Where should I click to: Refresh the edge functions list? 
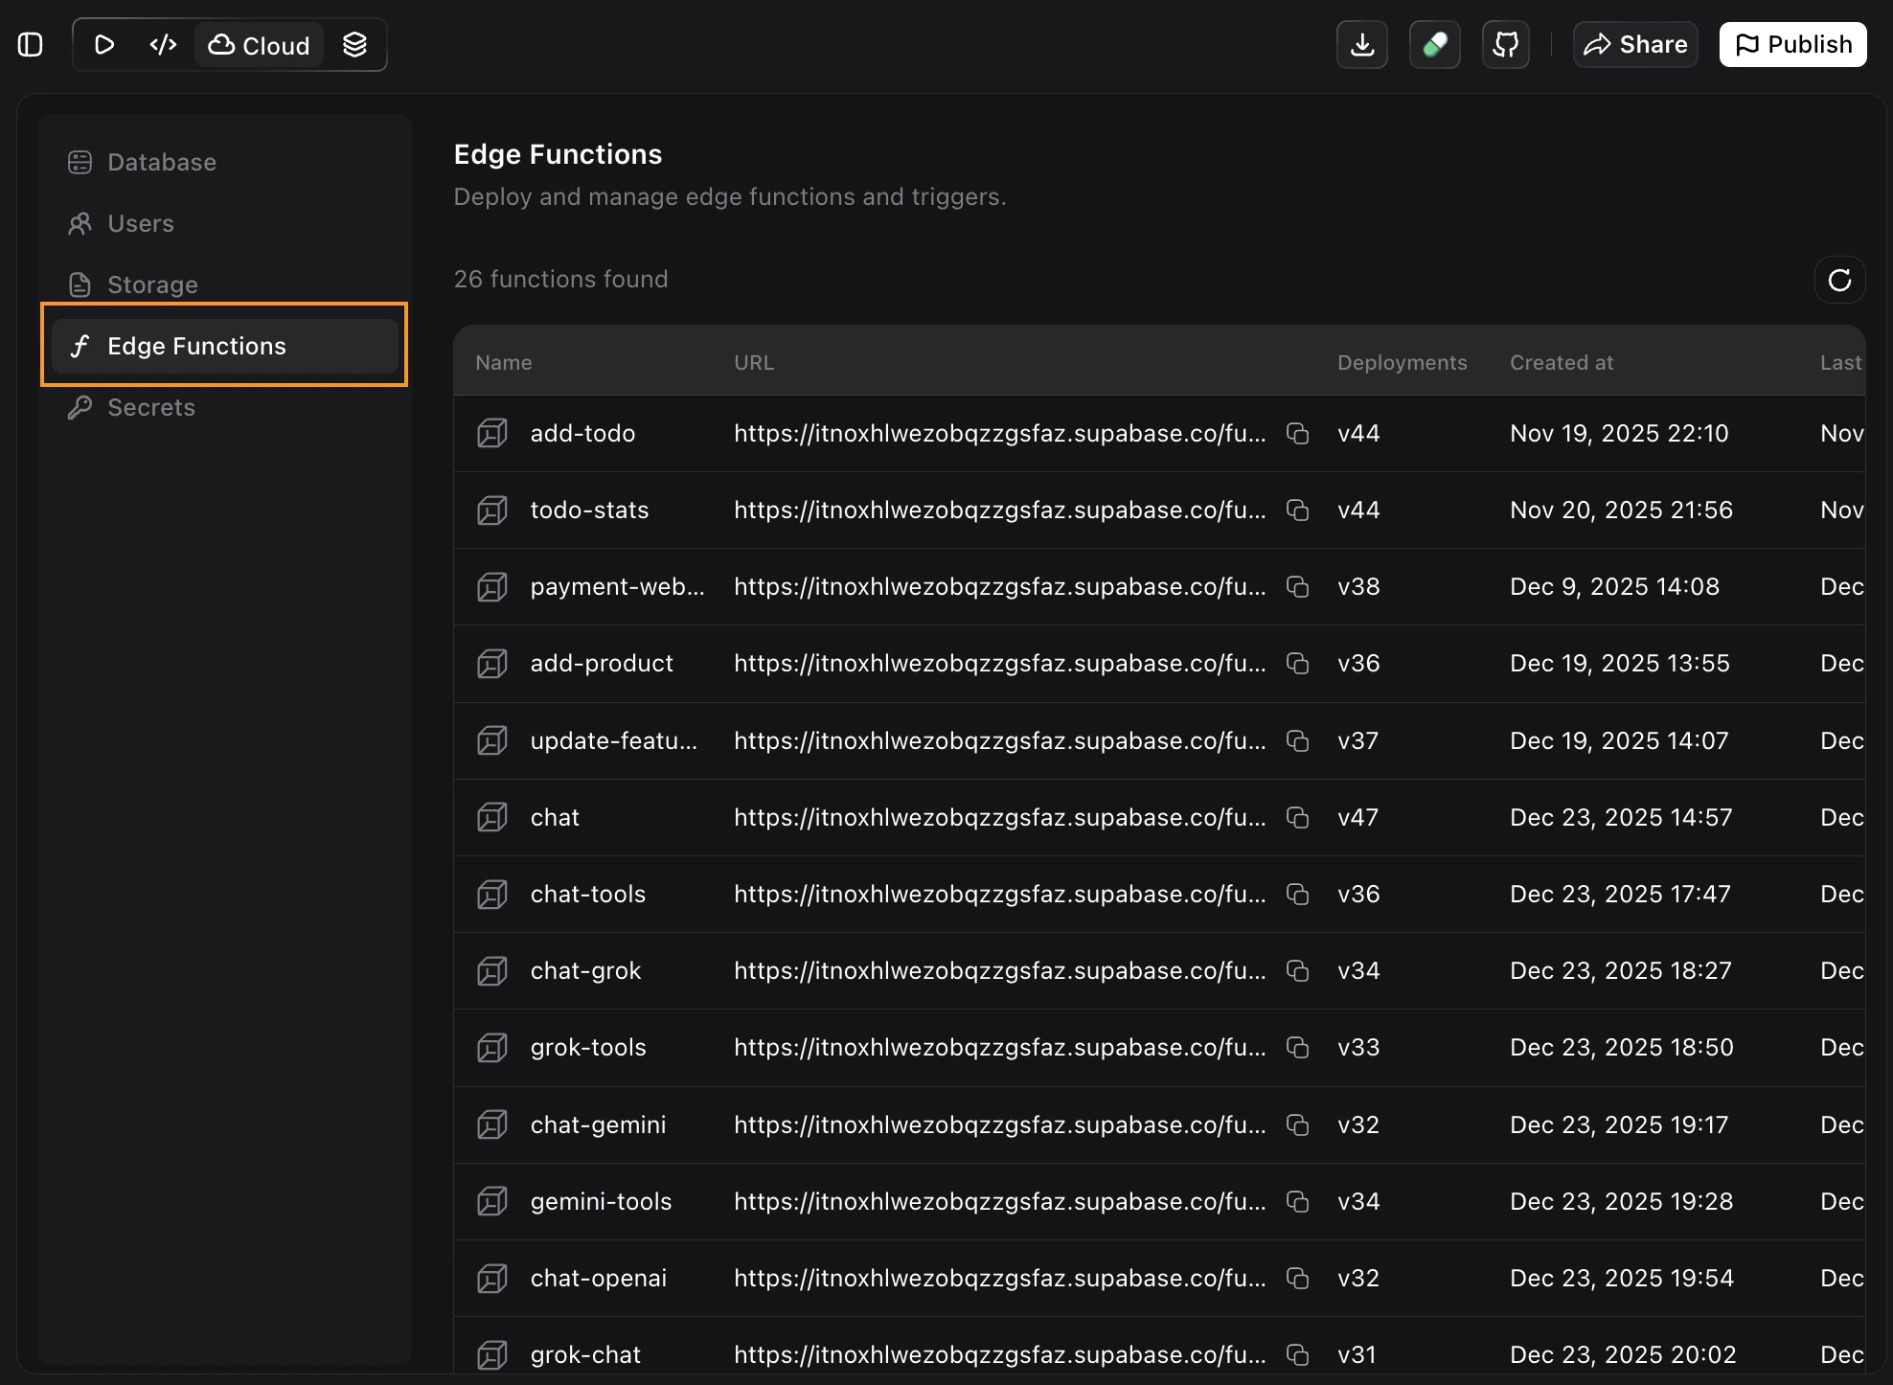[x=1839, y=280]
